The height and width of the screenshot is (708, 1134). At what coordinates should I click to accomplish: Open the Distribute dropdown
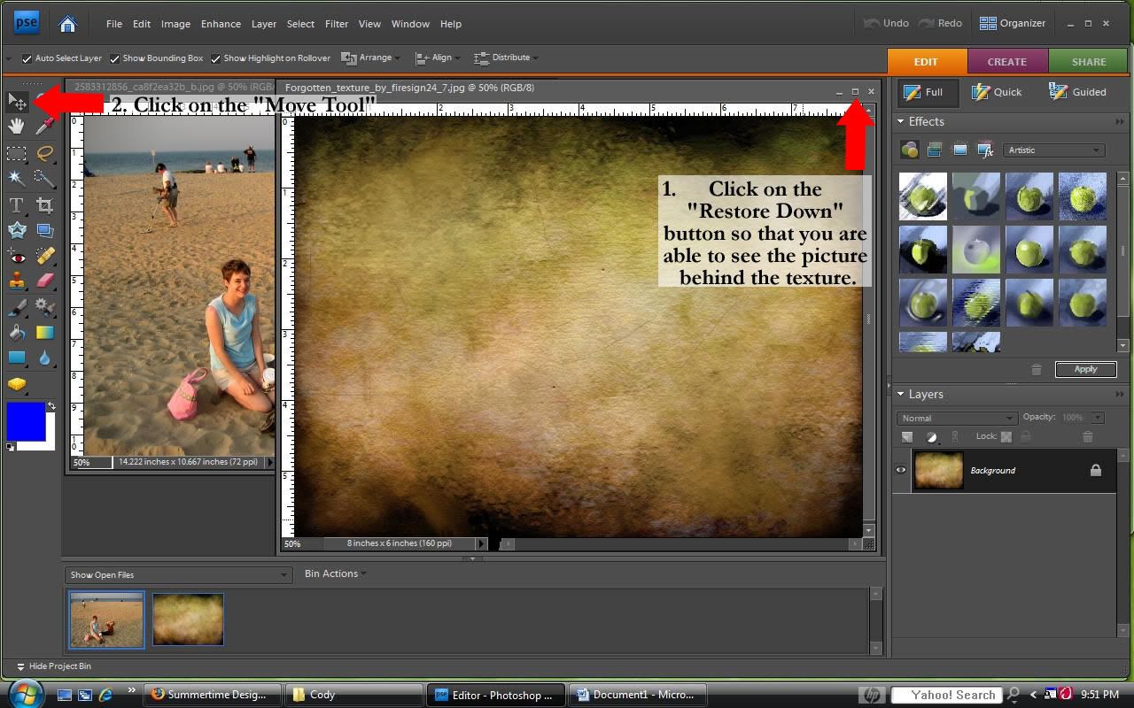coord(506,58)
